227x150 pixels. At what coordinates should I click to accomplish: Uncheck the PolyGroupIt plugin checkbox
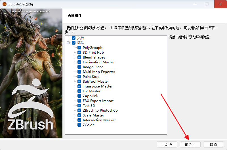click(79, 48)
